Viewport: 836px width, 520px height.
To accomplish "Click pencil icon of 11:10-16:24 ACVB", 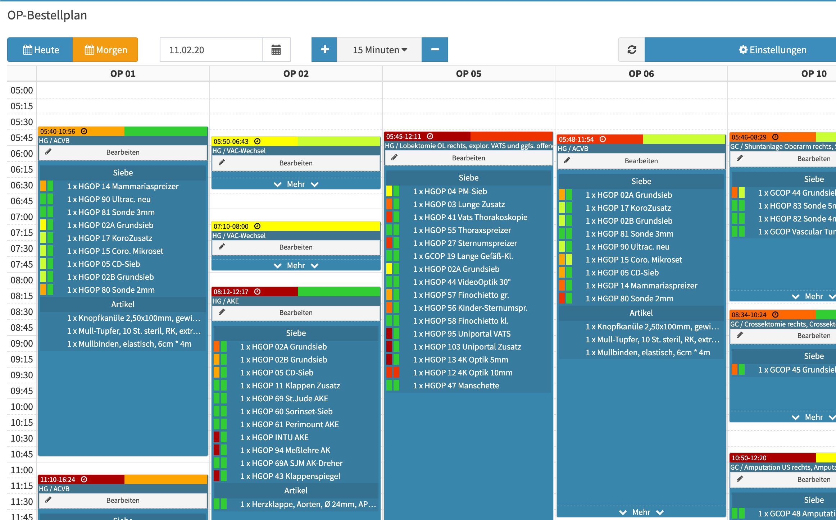I will [x=48, y=500].
